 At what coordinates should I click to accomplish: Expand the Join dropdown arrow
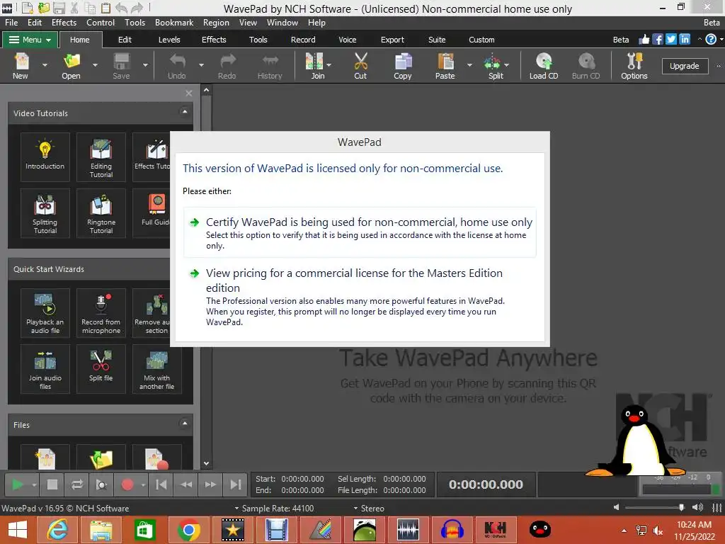pos(329,65)
